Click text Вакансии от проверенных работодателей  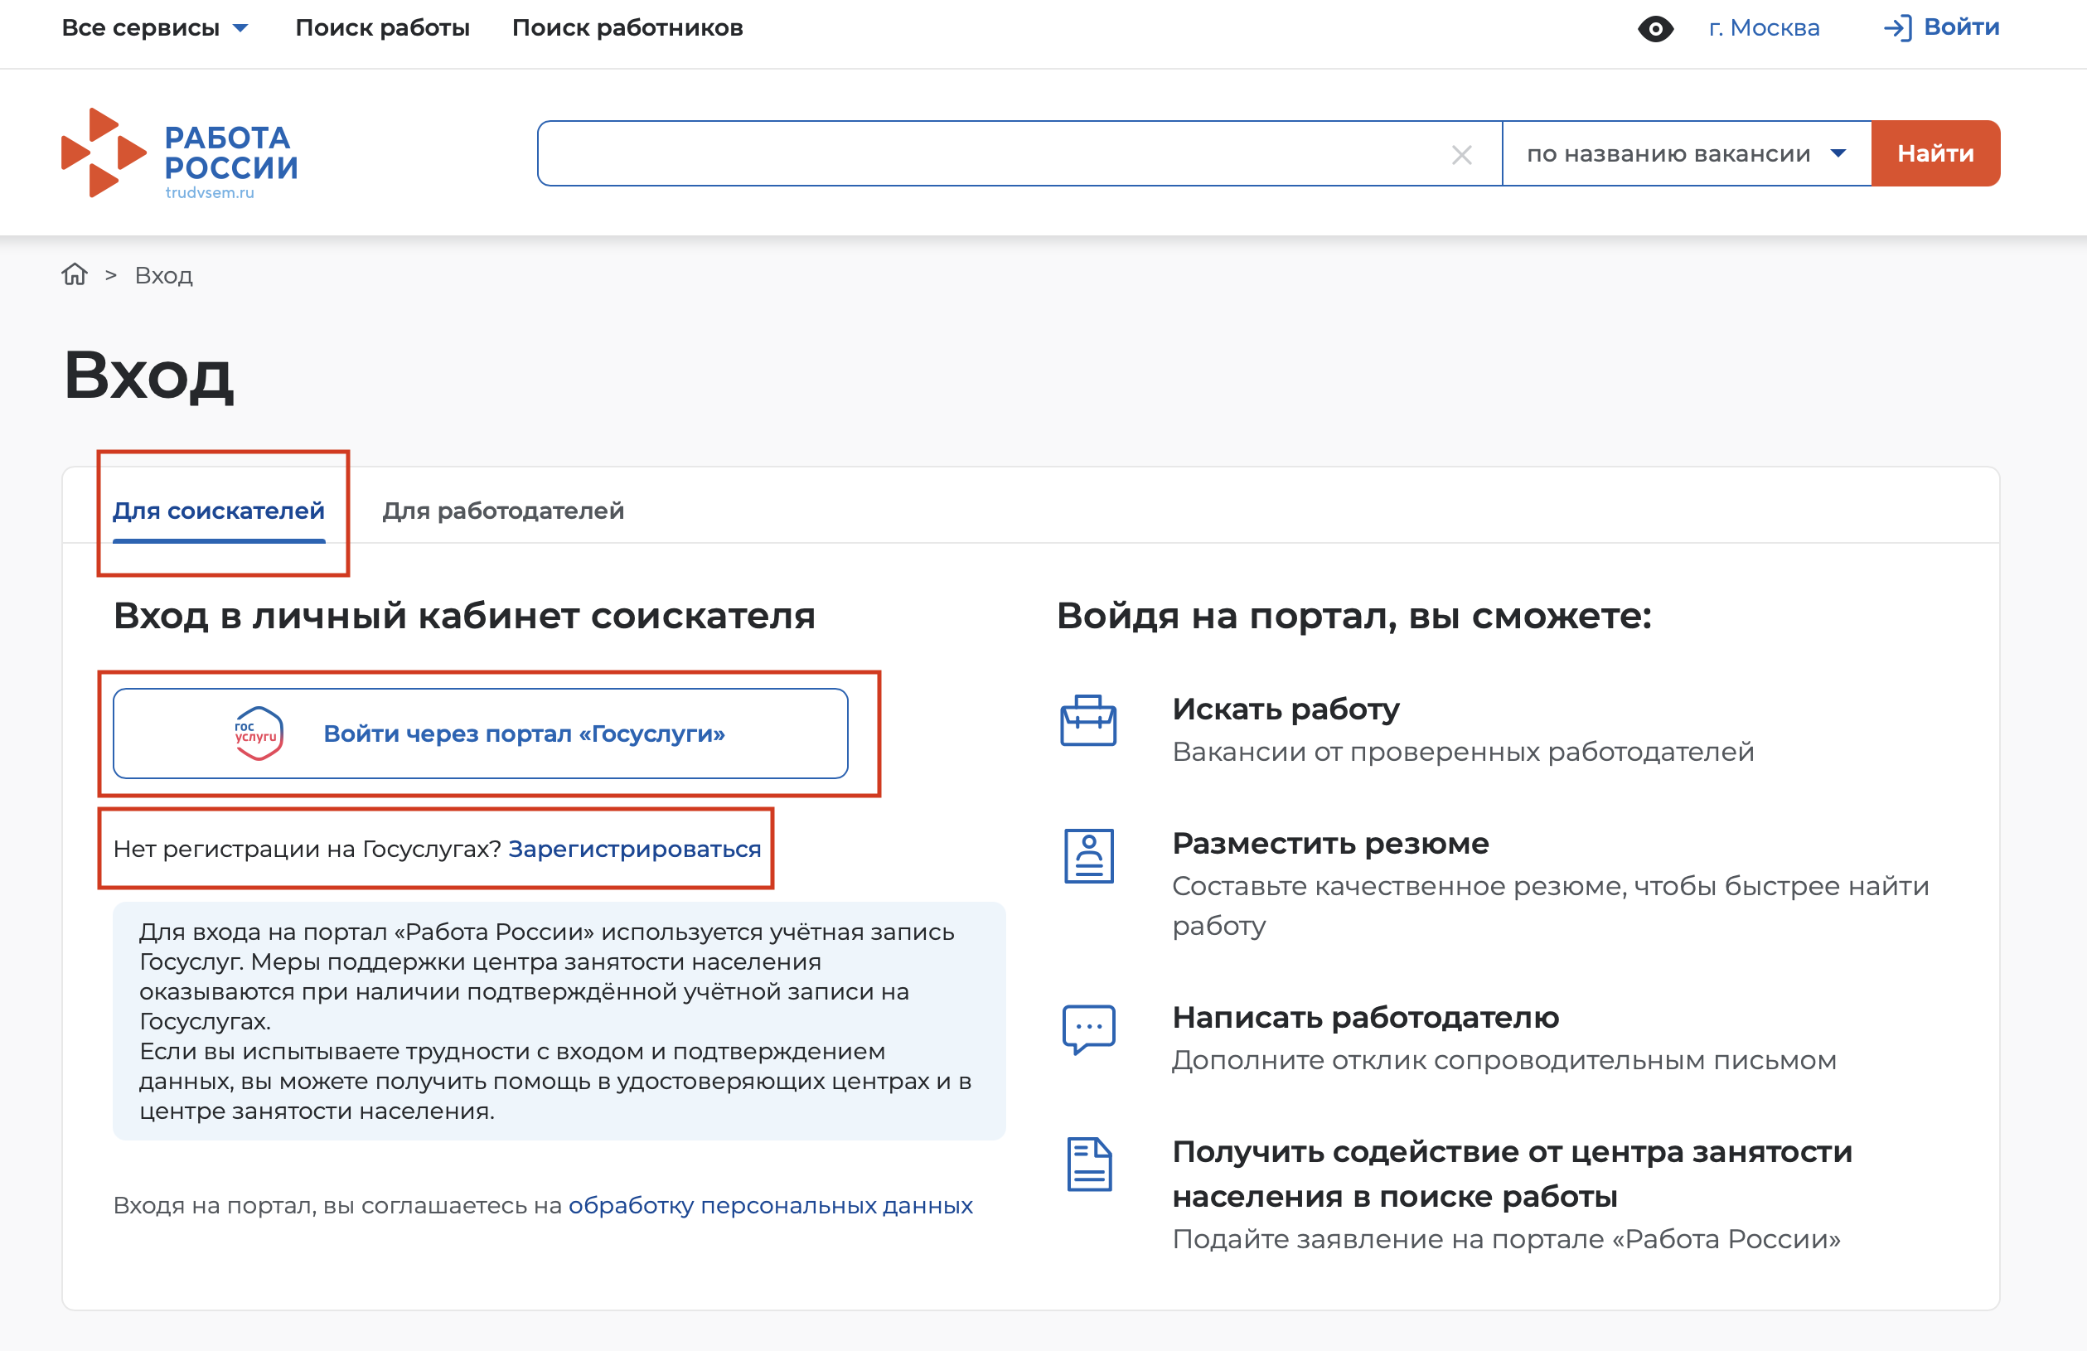click(1463, 751)
